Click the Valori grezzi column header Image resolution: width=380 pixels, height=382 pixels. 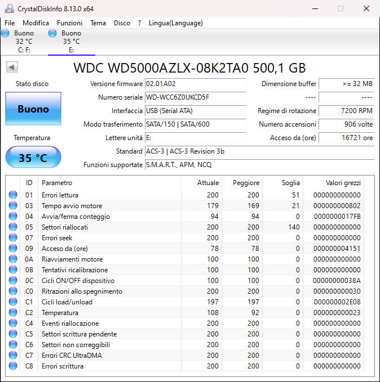334,183
